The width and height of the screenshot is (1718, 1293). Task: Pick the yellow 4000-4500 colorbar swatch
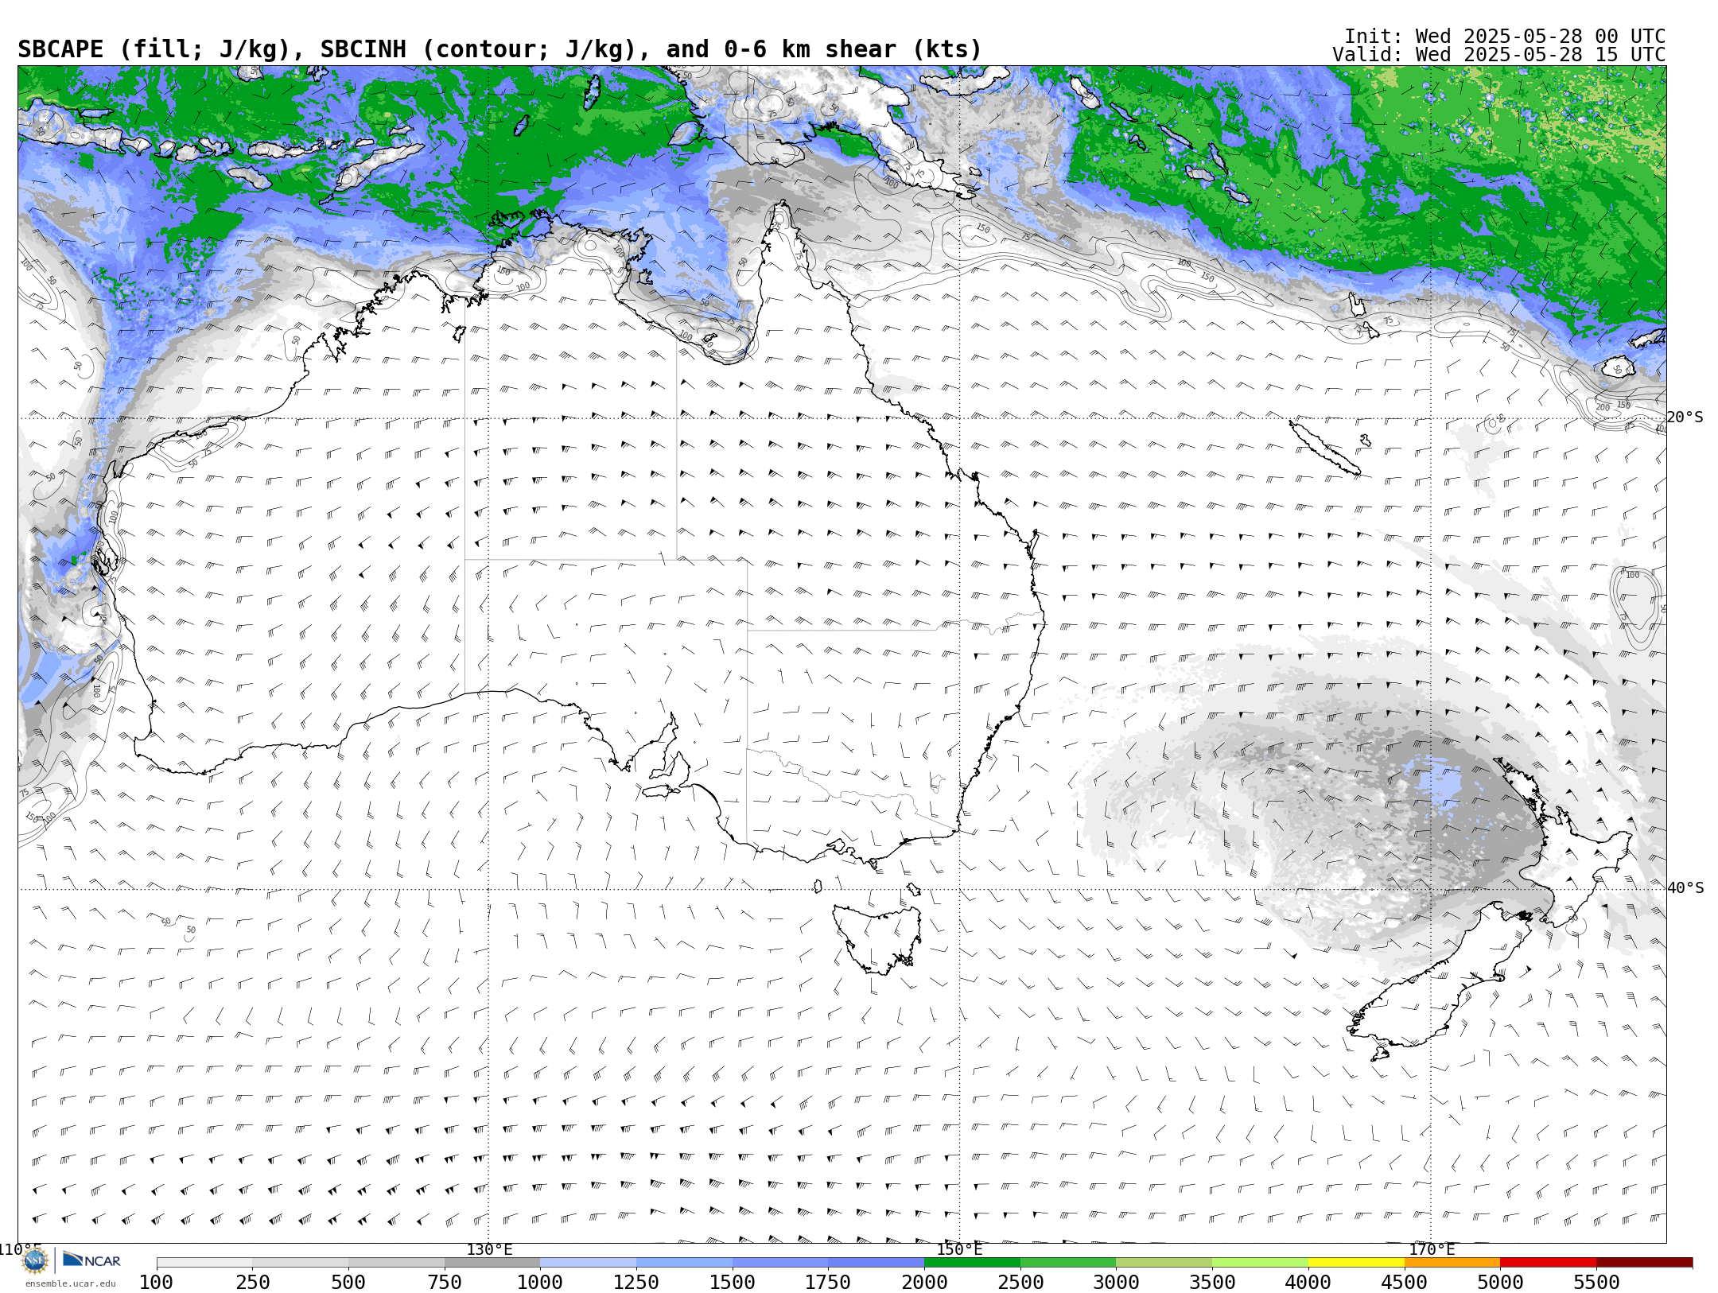point(1356,1263)
